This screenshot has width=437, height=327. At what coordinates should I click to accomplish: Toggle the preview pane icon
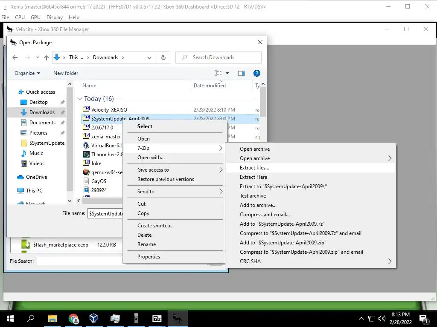click(x=242, y=73)
